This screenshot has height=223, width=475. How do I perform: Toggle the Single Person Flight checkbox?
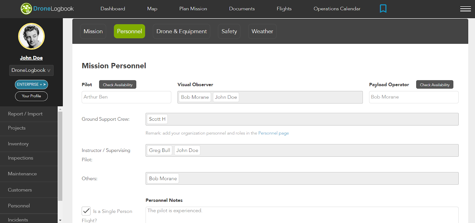[x=86, y=211]
